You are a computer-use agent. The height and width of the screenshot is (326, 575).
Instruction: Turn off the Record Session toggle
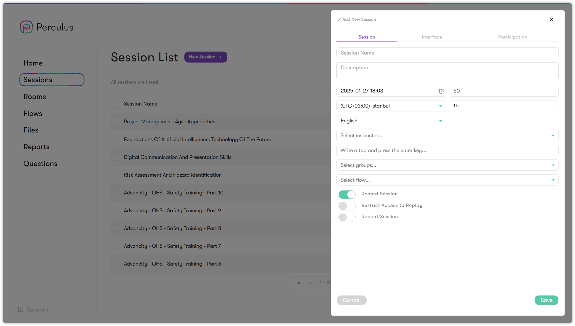coord(347,194)
